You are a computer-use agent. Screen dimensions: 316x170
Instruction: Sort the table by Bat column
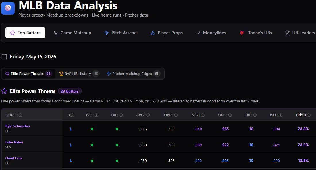(90, 115)
